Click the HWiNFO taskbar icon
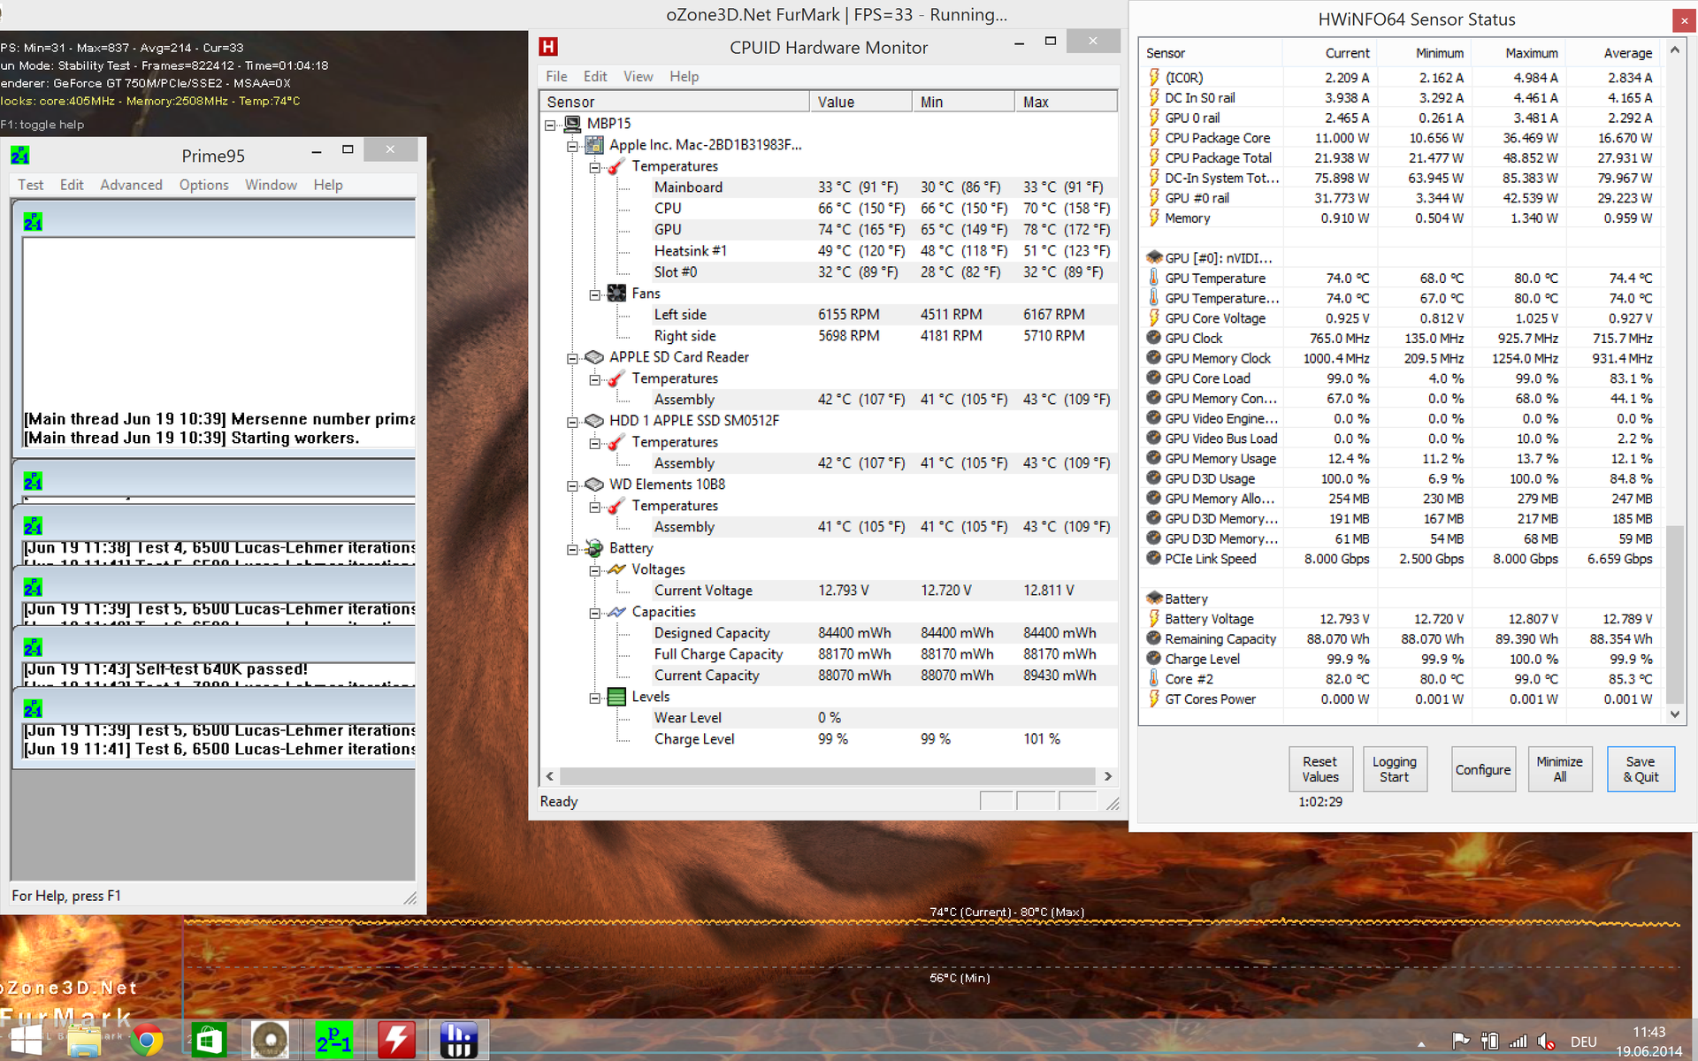Viewport: 1698px width, 1061px height. tap(458, 1040)
